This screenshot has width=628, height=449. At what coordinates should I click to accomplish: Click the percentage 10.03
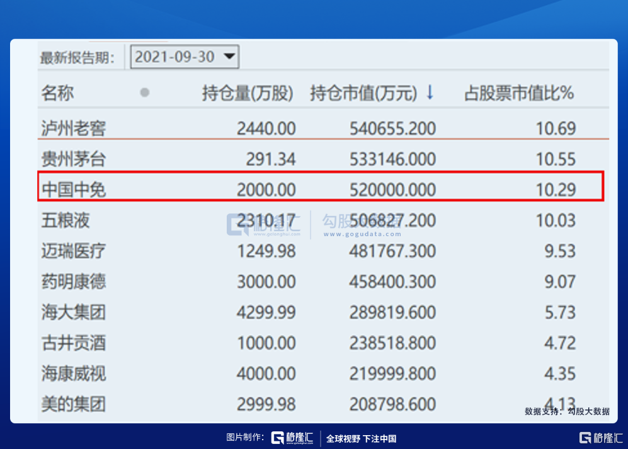(x=556, y=220)
